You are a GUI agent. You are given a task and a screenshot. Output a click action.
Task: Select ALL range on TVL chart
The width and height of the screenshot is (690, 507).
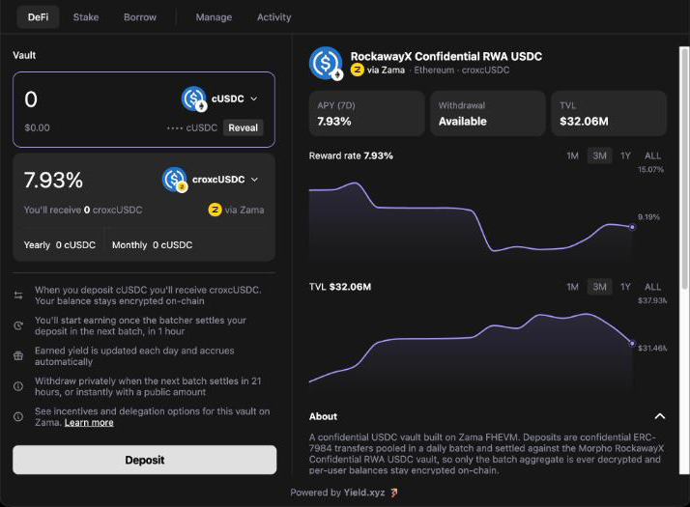tap(652, 287)
